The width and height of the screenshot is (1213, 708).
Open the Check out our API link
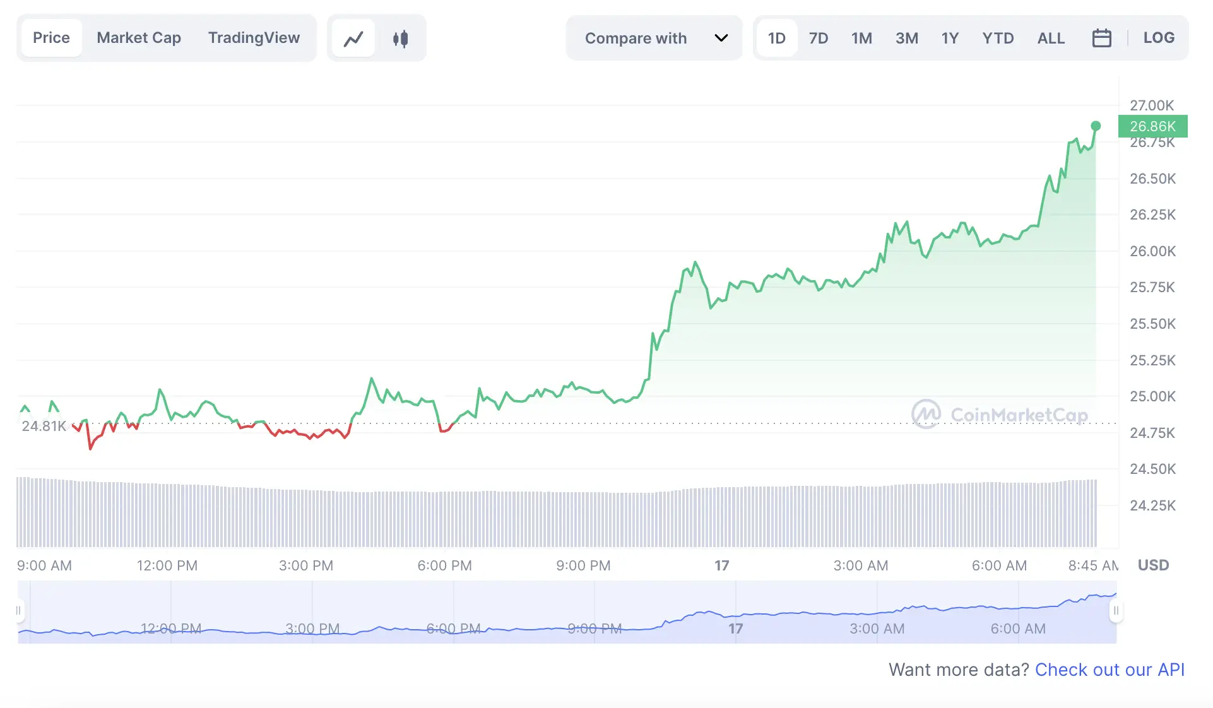click(1109, 670)
